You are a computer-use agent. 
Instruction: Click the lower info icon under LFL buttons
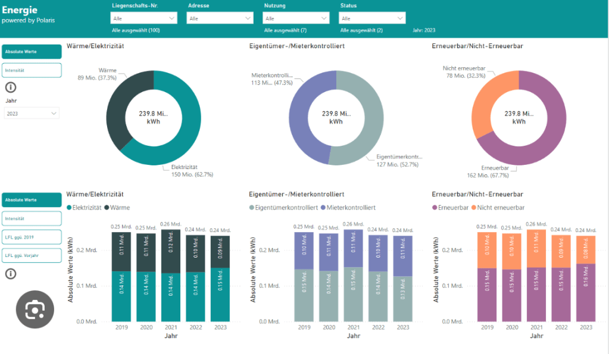10,274
